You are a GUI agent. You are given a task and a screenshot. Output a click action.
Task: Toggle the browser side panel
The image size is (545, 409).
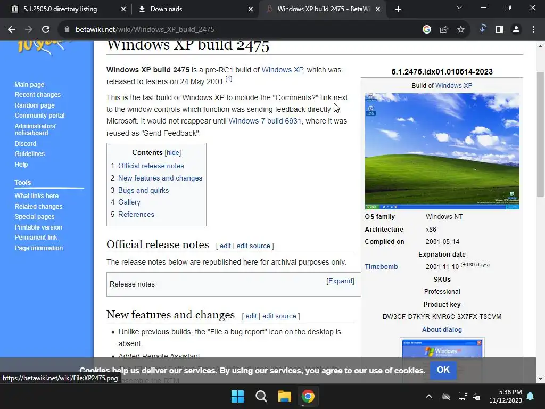[499, 30]
